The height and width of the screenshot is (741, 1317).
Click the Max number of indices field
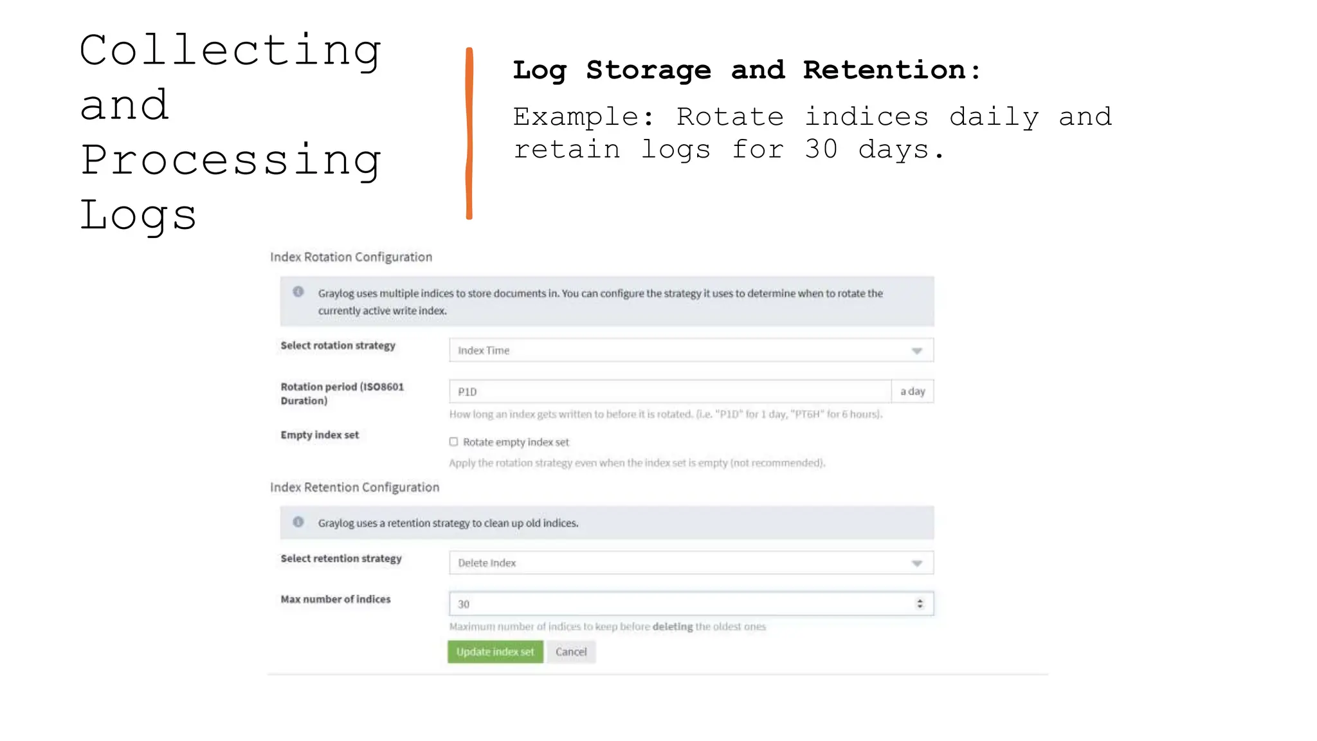tap(682, 604)
